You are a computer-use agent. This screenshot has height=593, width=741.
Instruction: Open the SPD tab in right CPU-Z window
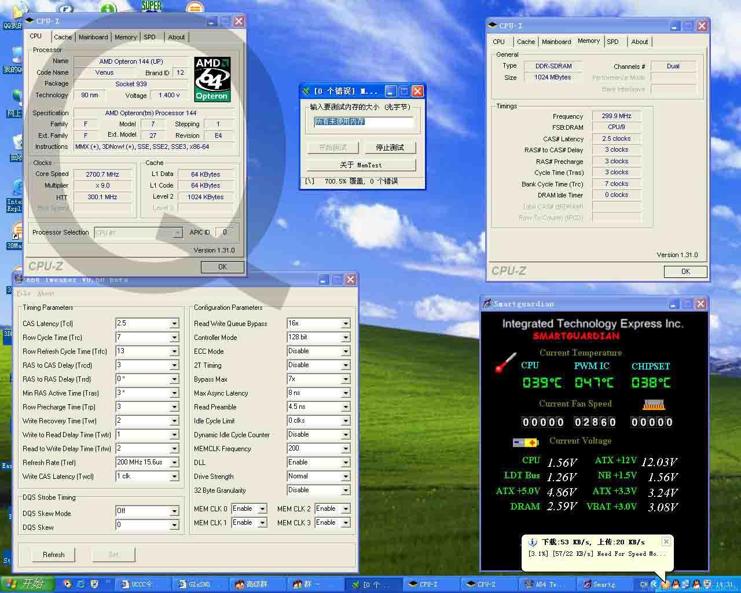click(x=612, y=42)
